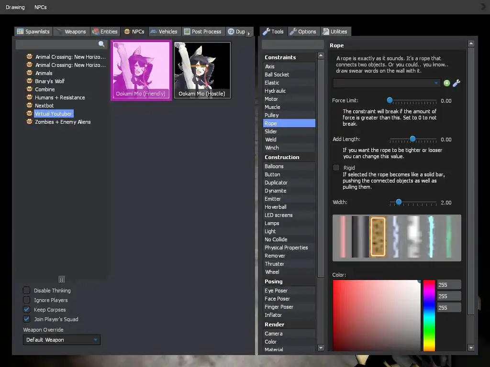The width and height of the screenshot is (490, 367).
Task: Enable the Rigid rope checkbox
Action: (x=336, y=168)
